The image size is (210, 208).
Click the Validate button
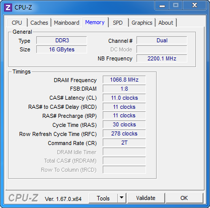[x=146, y=198]
